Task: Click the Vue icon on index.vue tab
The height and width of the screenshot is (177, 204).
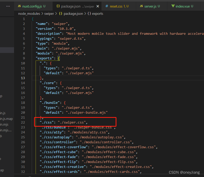Action: click(x=173, y=6)
